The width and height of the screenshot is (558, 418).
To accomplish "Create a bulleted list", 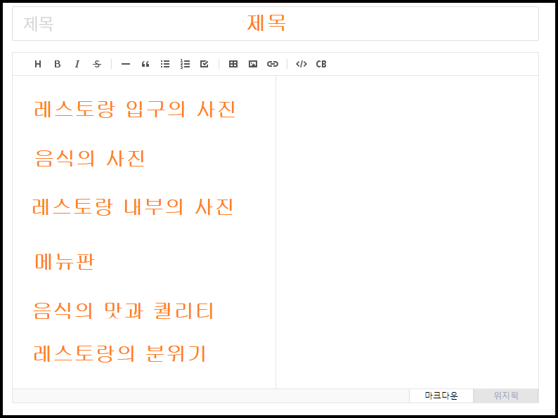I will click(165, 64).
